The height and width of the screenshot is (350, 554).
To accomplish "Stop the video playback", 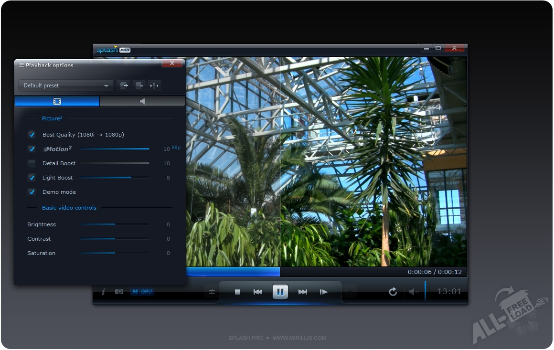I will point(237,292).
